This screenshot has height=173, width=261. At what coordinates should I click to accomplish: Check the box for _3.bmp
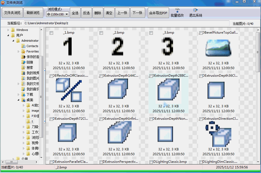(151, 33)
